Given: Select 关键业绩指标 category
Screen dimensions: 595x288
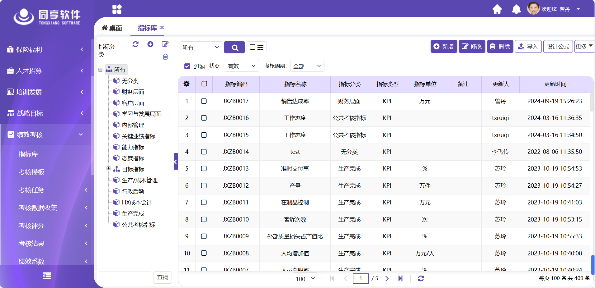Looking at the screenshot, I should [138, 136].
